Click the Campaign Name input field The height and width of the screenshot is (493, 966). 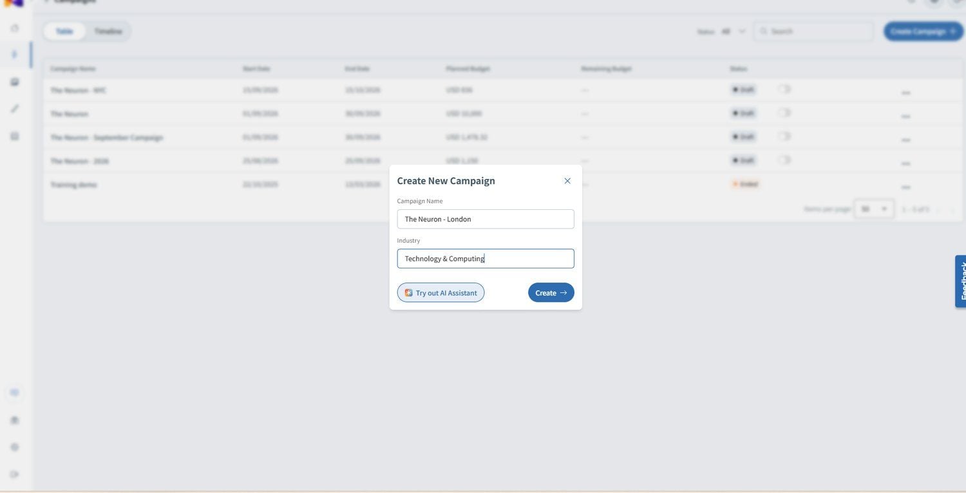(x=486, y=219)
